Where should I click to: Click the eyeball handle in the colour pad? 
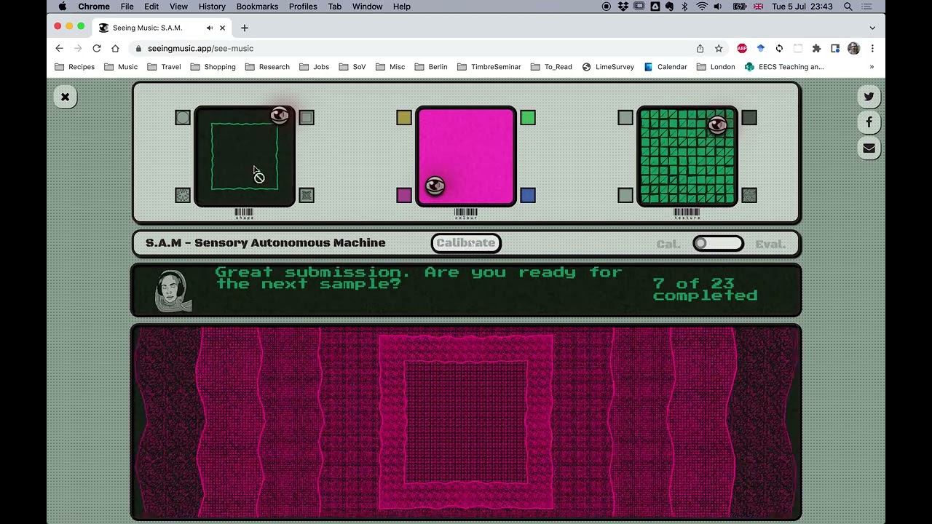(x=435, y=186)
